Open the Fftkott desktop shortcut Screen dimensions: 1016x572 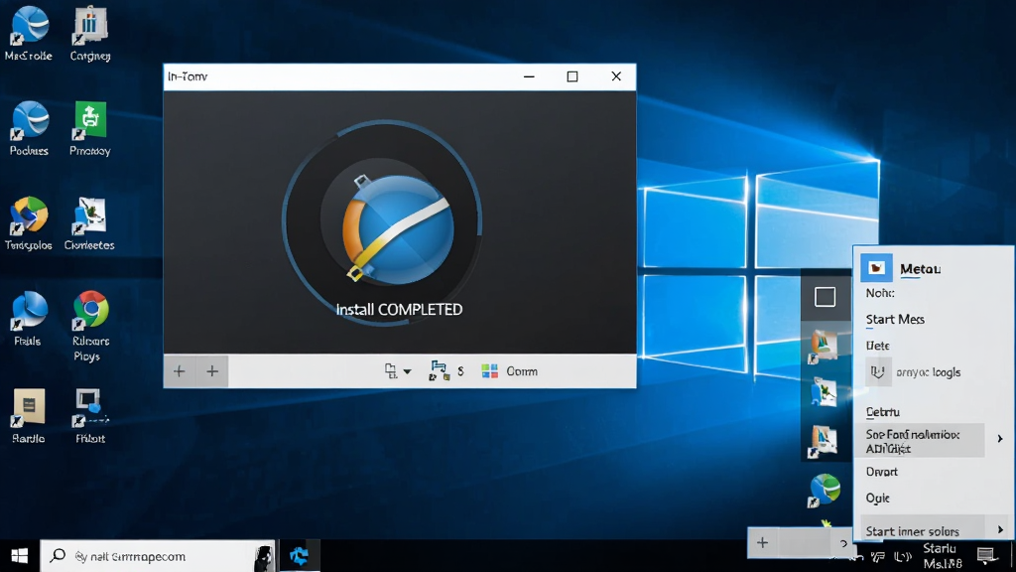click(90, 415)
